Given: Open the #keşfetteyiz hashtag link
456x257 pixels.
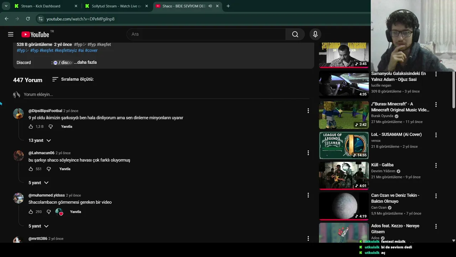Looking at the screenshot, I should pyautogui.click(x=66, y=50).
